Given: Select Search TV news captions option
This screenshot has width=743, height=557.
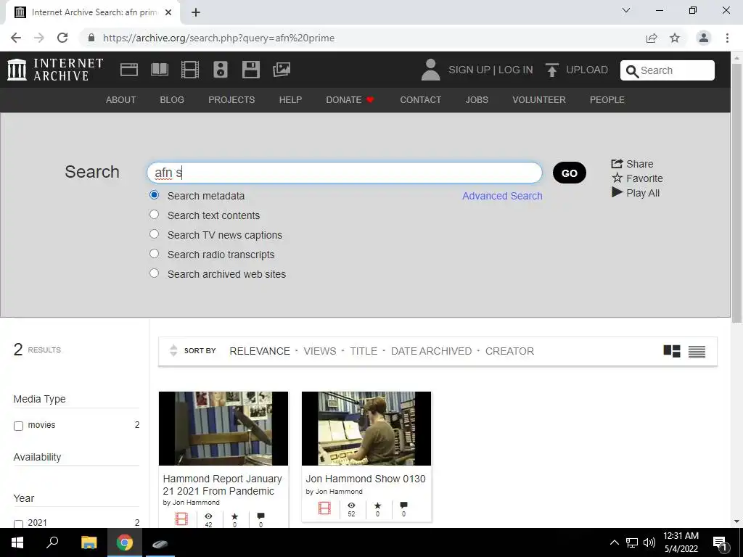Looking at the screenshot, I should (x=154, y=234).
